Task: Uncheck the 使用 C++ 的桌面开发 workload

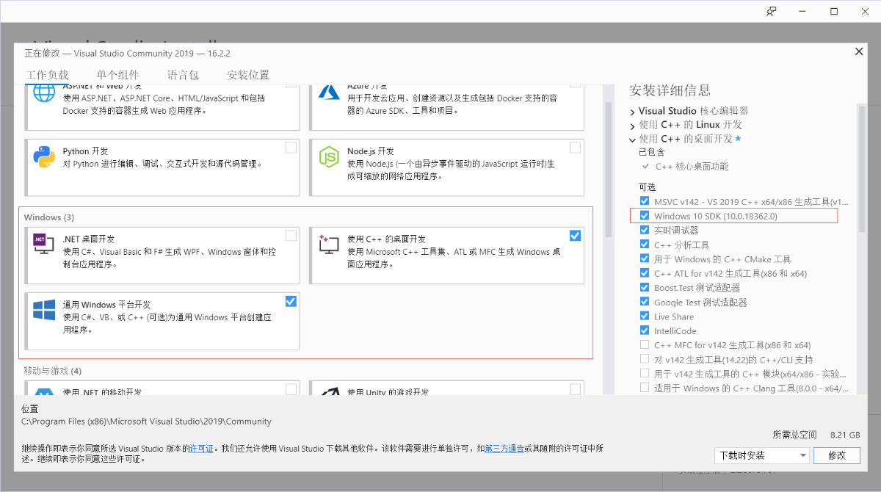Action: [x=575, y=235]
